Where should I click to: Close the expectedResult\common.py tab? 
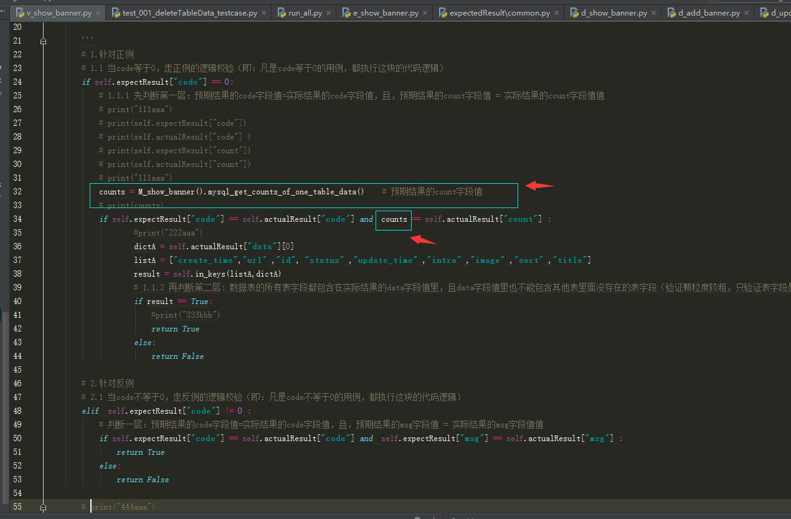(x=557, y=12)
